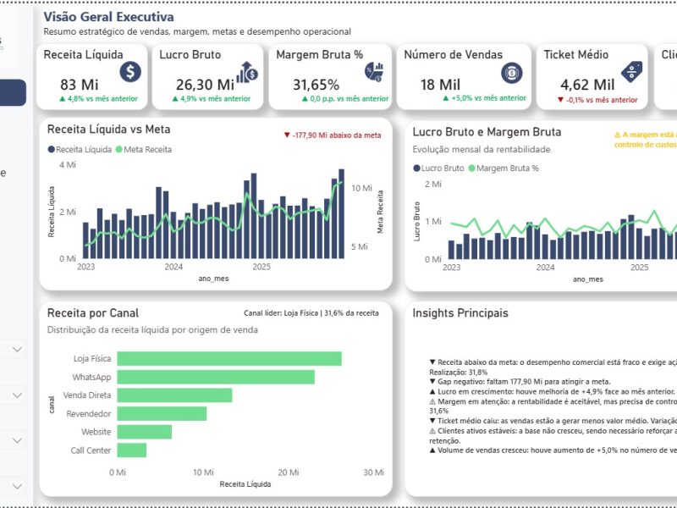Click the Call Center bar in channel chart
Image resolution: width=677 pixels, height=508 pixels.
pos(132,450)
